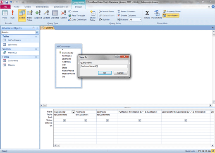Click the Save icon in quick access toolbar
Viewport: 215px width, 153px height.
(7, 2)
